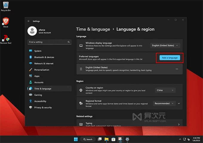Click the back arrow in Settings
203x143 pixels.
pos(29,21)
